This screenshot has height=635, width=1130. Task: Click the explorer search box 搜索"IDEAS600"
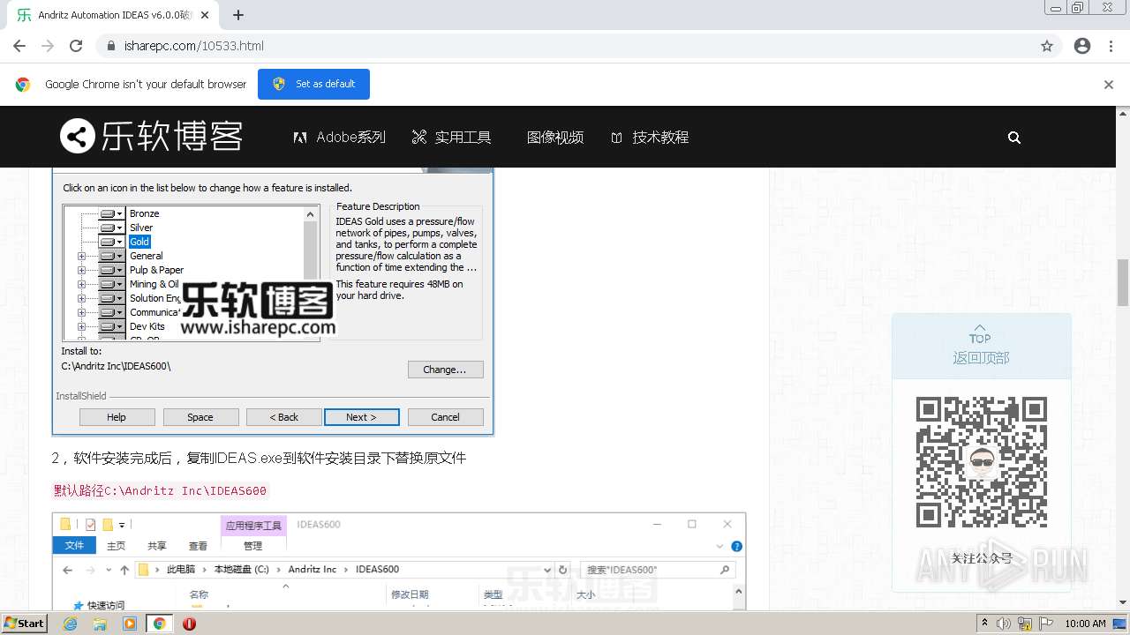[x=658, y=570]
